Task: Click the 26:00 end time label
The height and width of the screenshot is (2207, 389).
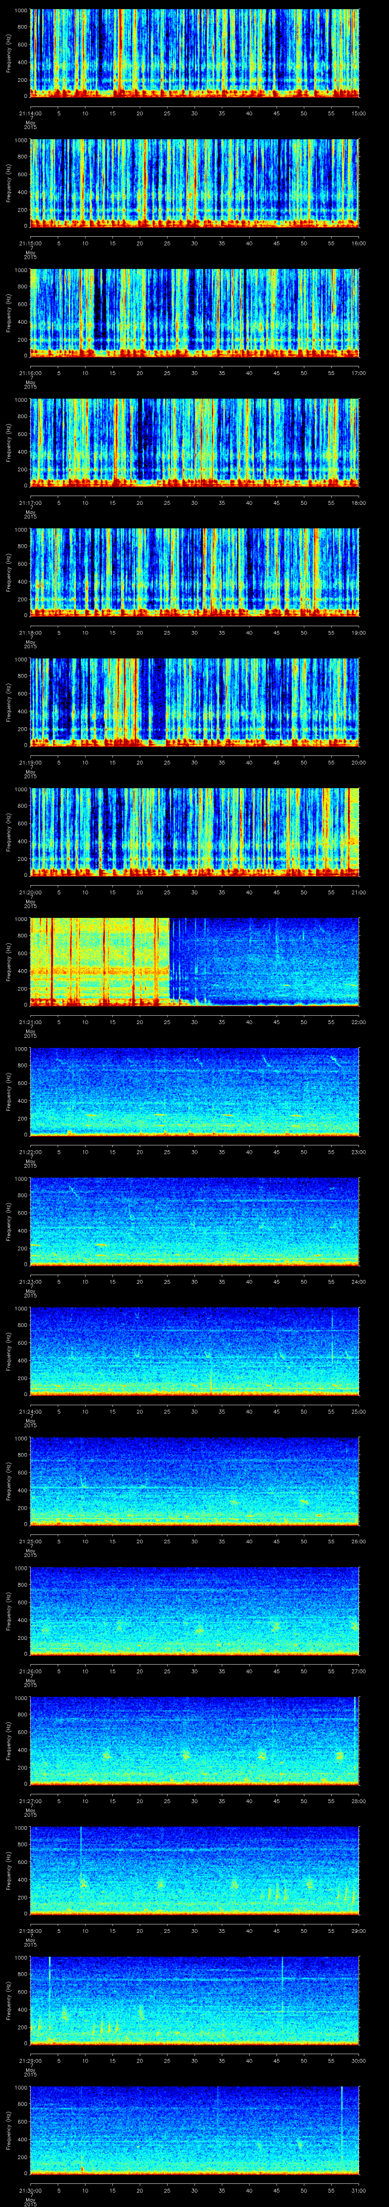Action: pyautogui.click(x=359, y=1541)
